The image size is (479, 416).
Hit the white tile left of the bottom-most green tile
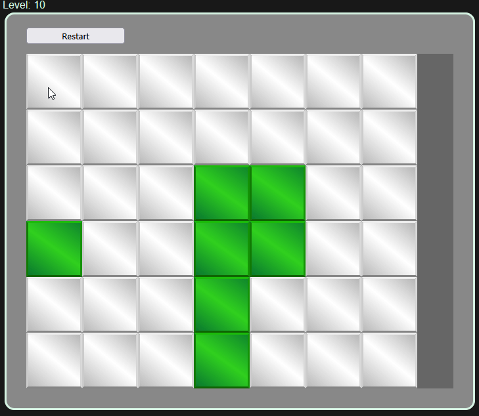coord(166,360)
